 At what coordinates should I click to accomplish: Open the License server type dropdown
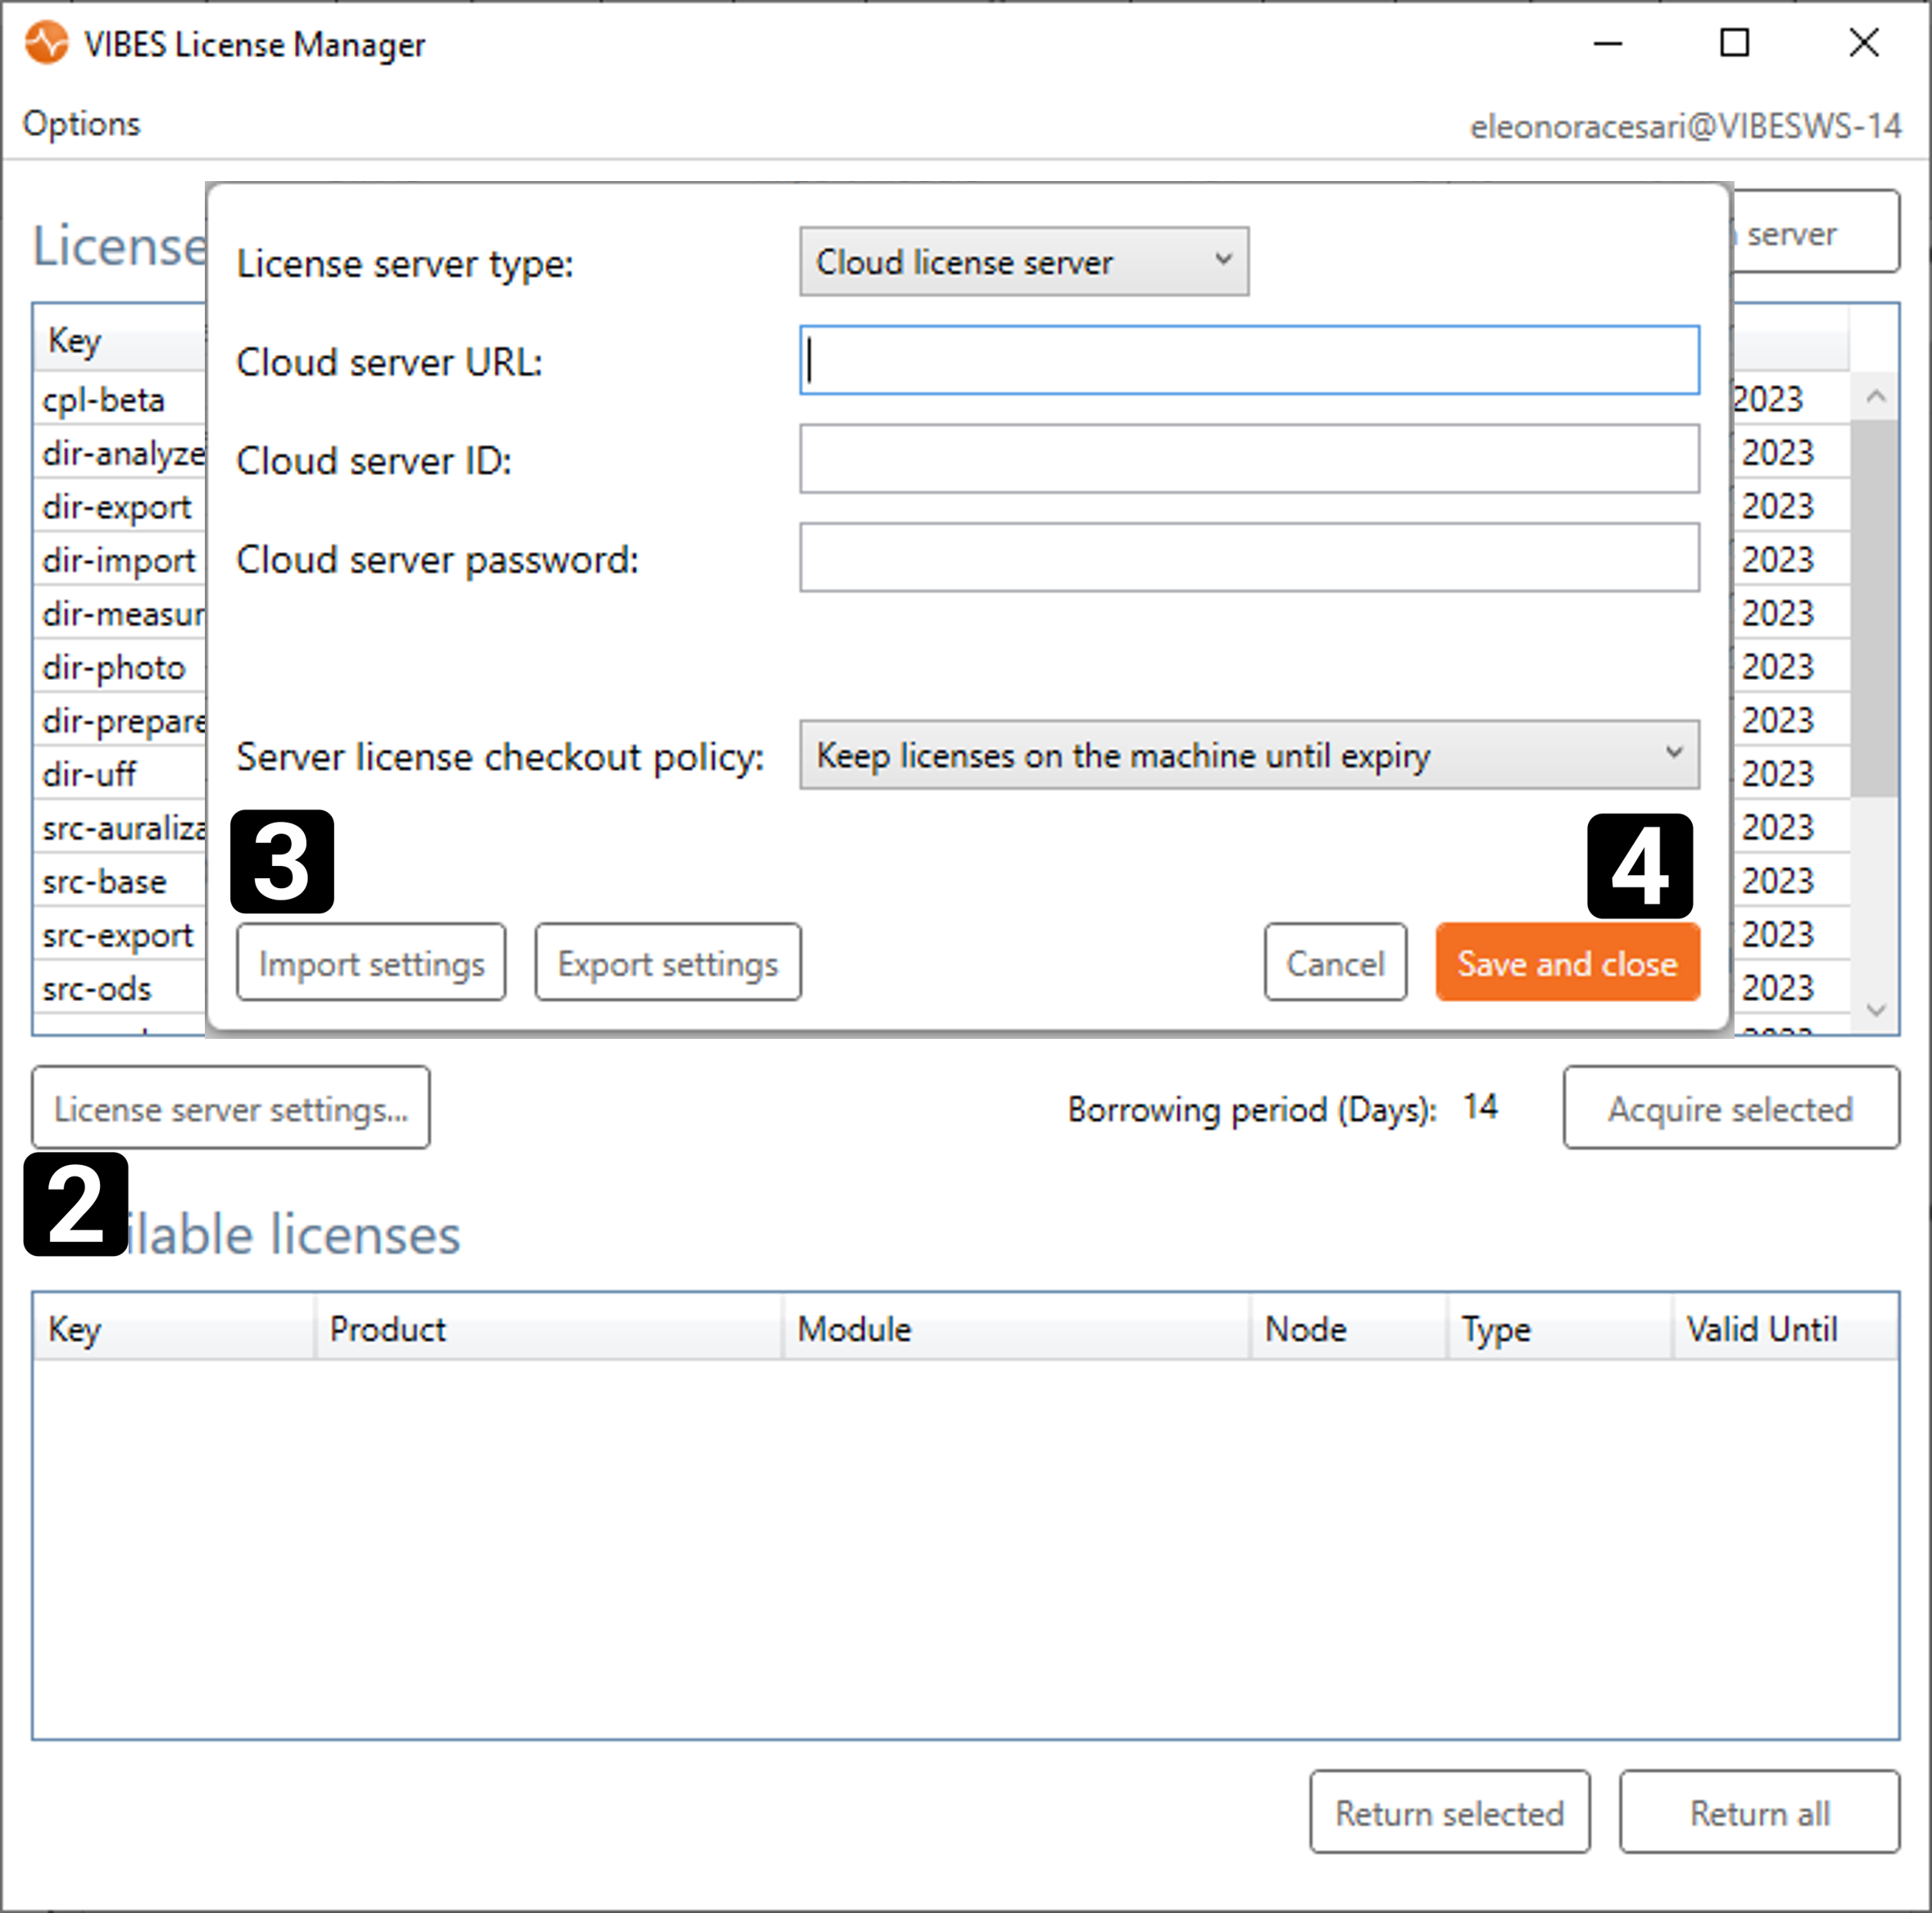pyautogui.click(x=1024, y=261)
